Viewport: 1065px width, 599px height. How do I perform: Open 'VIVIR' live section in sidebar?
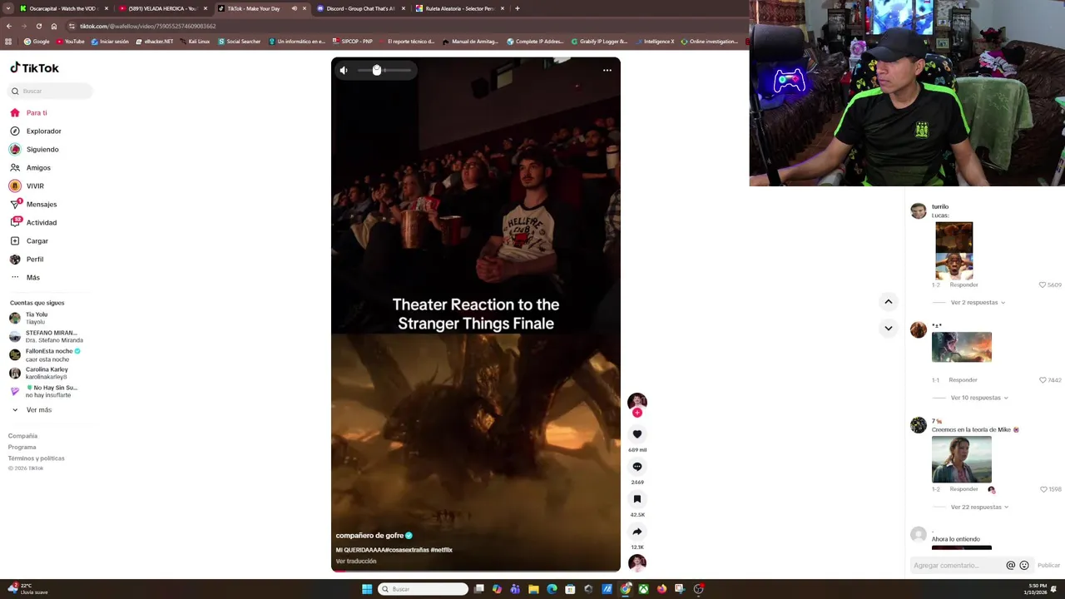pyautogui.click(x=27, y=186)
